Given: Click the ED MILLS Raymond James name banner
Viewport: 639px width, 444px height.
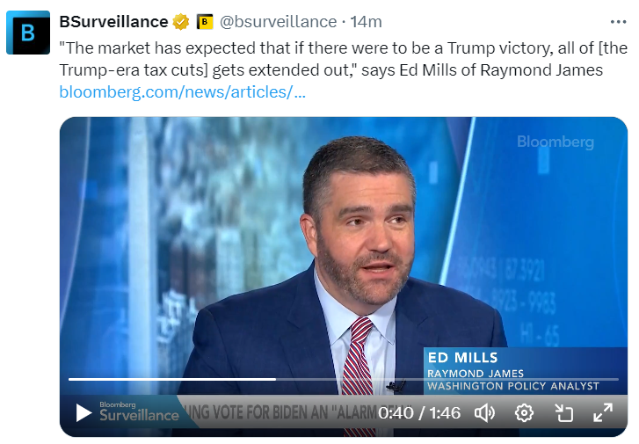Looking at the screenshot, I should coord(512,370).
